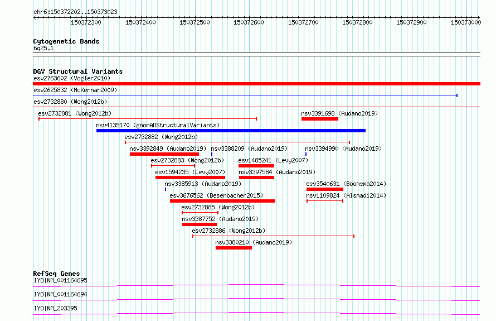This screenshot has width=496, height=321.
Task: Click ruler position 150373000
Action: (x=466, y=22)
